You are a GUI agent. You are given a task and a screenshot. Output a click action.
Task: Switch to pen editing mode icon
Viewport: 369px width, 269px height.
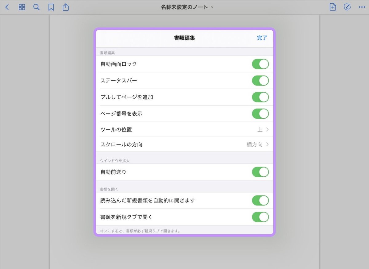tap(347, 7)
